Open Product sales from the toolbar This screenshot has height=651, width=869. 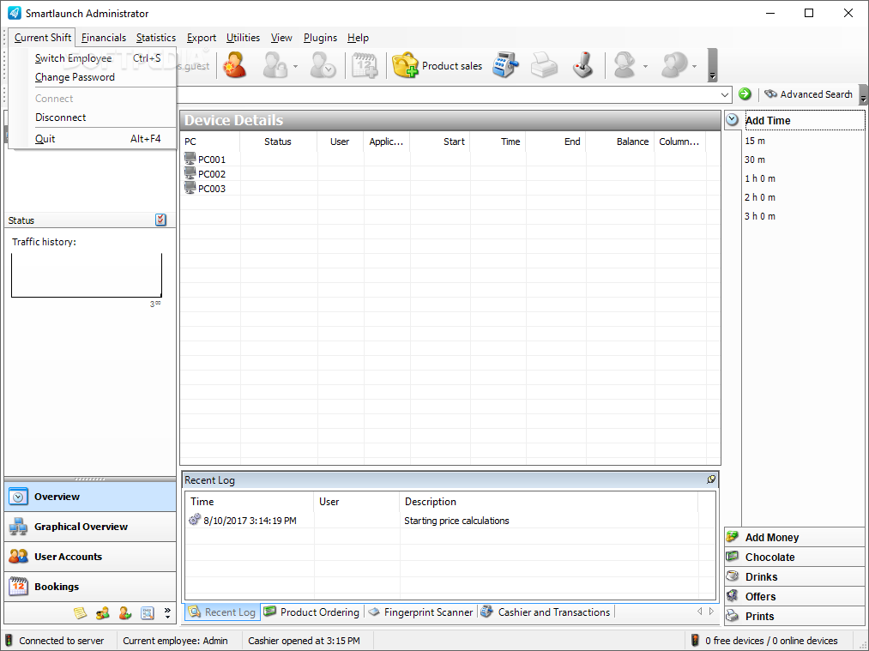pyautogui.click(x=438, y=65)
